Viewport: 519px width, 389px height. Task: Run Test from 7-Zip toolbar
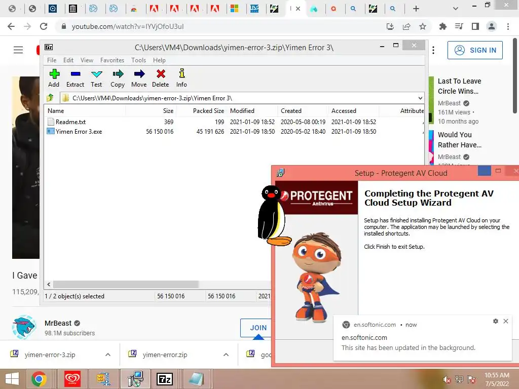pos(96,78)
